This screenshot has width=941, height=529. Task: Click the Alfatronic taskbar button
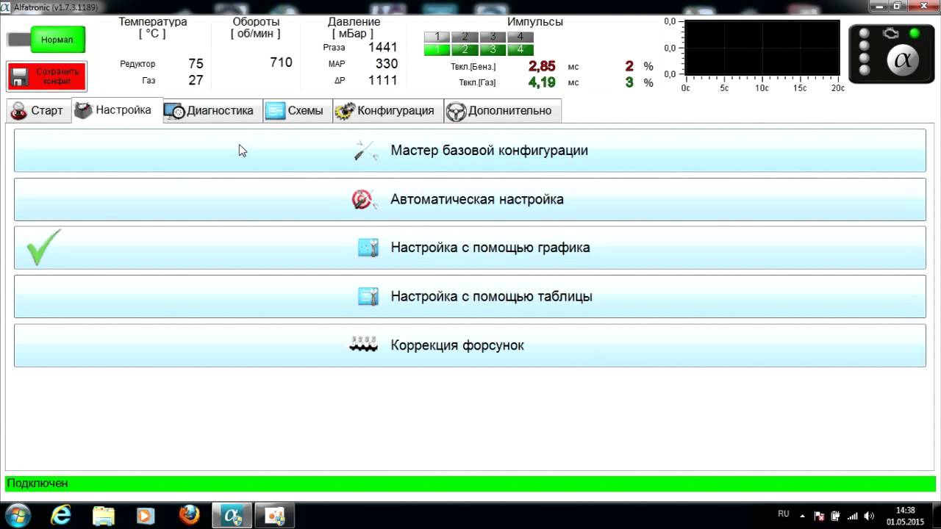(232, 516)
